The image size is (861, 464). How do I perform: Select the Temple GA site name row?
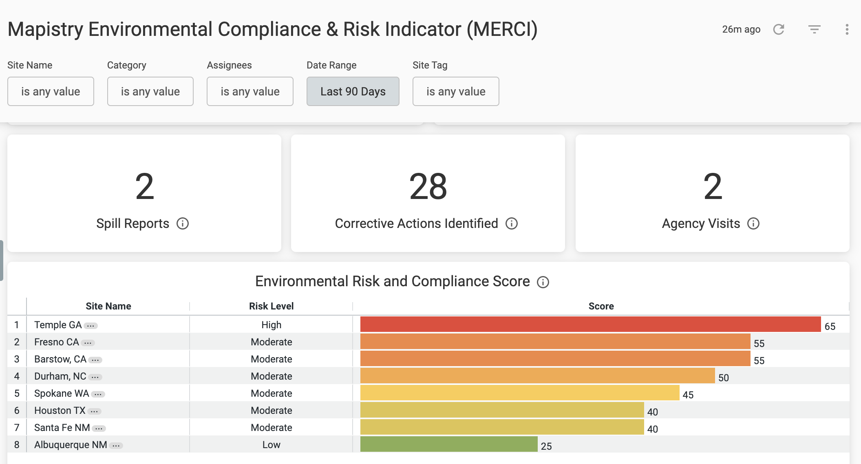point(108,325)
